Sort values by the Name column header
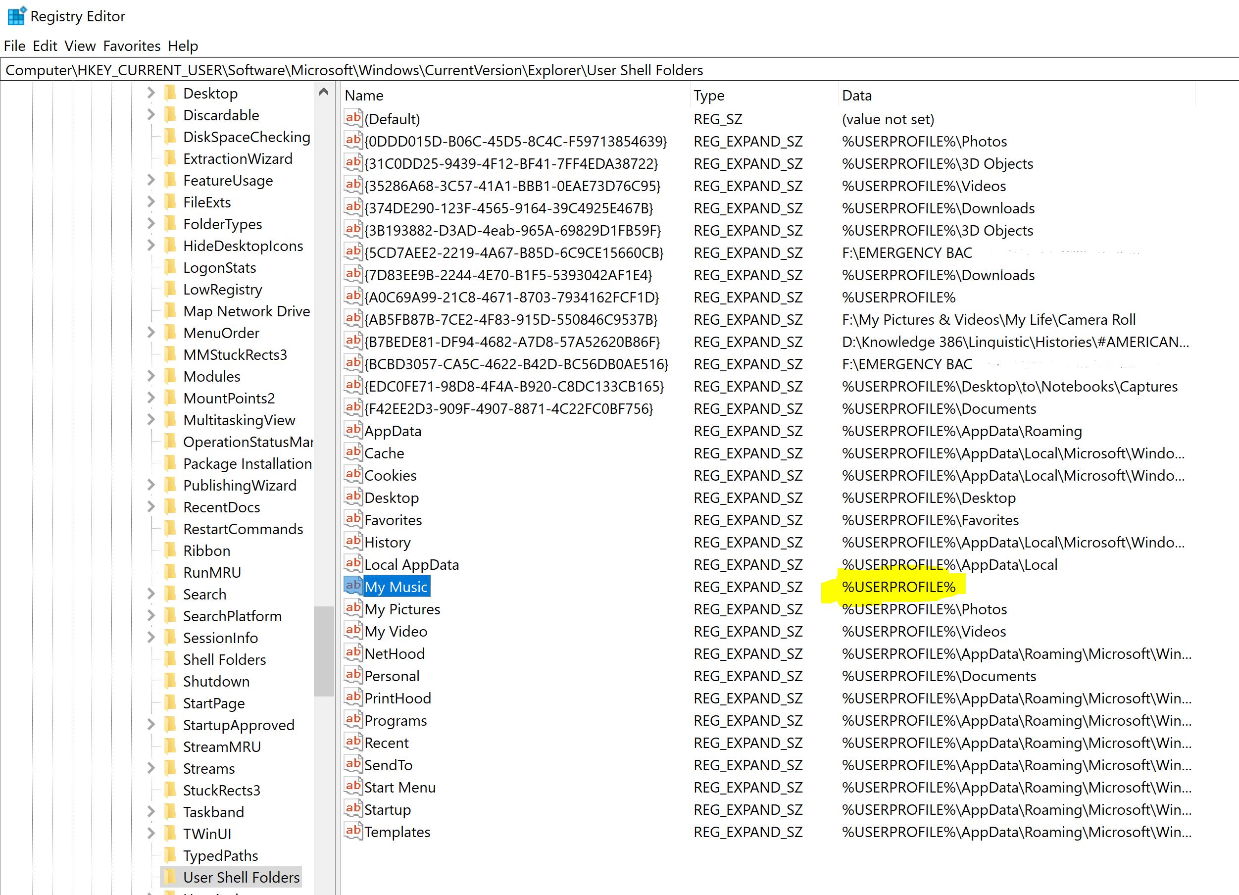 (x=515, y=96)
